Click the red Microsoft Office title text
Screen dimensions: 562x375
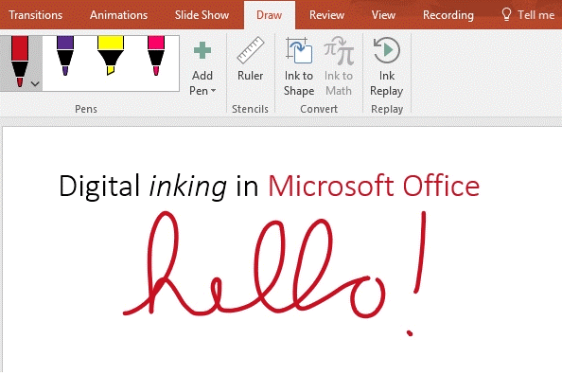click(374, 186)
